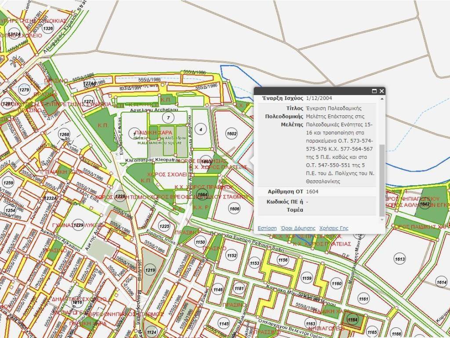Click the popup scrollbar up arrow
Screen dimensions: 450x338
(381, 99)
